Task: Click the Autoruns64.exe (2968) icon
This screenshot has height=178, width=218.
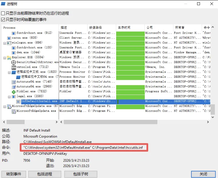Action: pyautogui.click(x=14, y=87)
